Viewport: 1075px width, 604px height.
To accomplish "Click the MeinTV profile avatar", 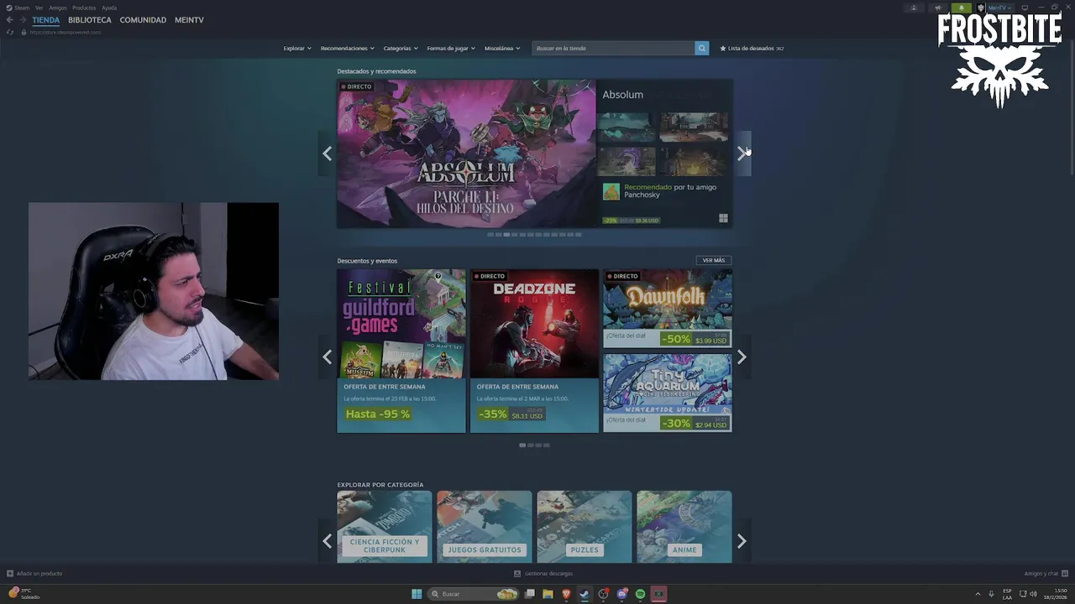I will pyautogui.click(x=981, y=8).
